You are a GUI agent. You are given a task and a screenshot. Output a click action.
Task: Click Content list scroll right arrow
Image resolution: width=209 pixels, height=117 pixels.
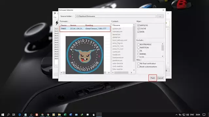tap(131, 72)
